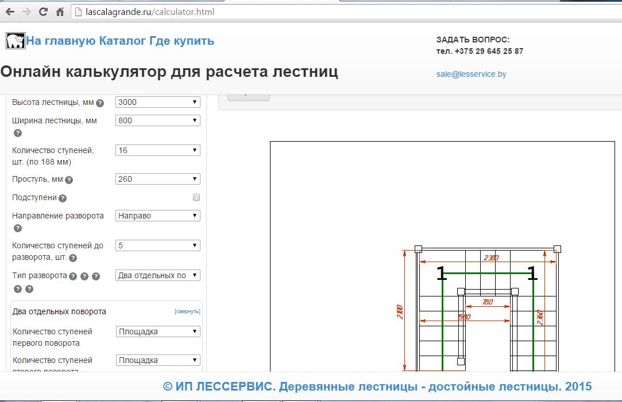Click third help icon beside Тип разворота

click(x=95, y=276)
